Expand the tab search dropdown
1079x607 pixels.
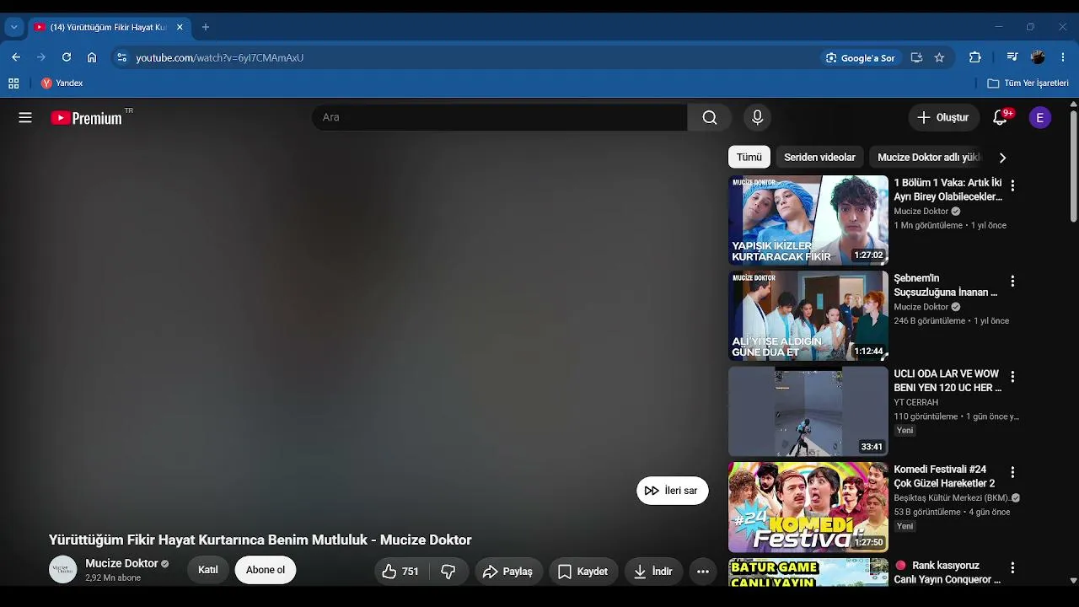click(x=13, y=27)
